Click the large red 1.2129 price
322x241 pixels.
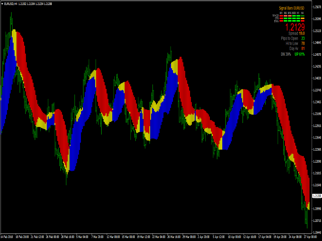click(x=295, y=27)
